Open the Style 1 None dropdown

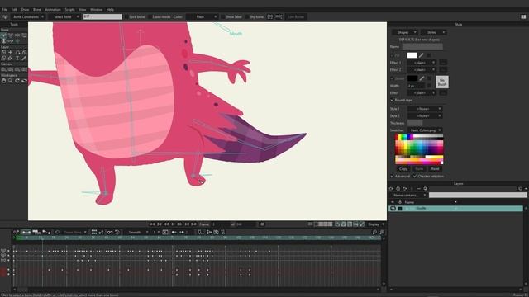click(425, 109)
